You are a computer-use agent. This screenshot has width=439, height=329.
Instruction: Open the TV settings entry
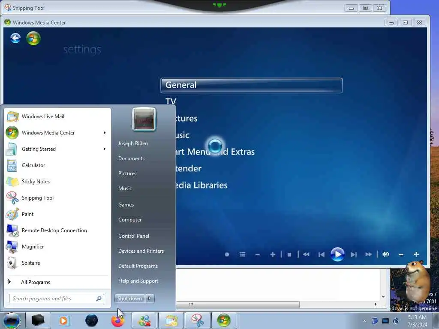coord(171,101)
